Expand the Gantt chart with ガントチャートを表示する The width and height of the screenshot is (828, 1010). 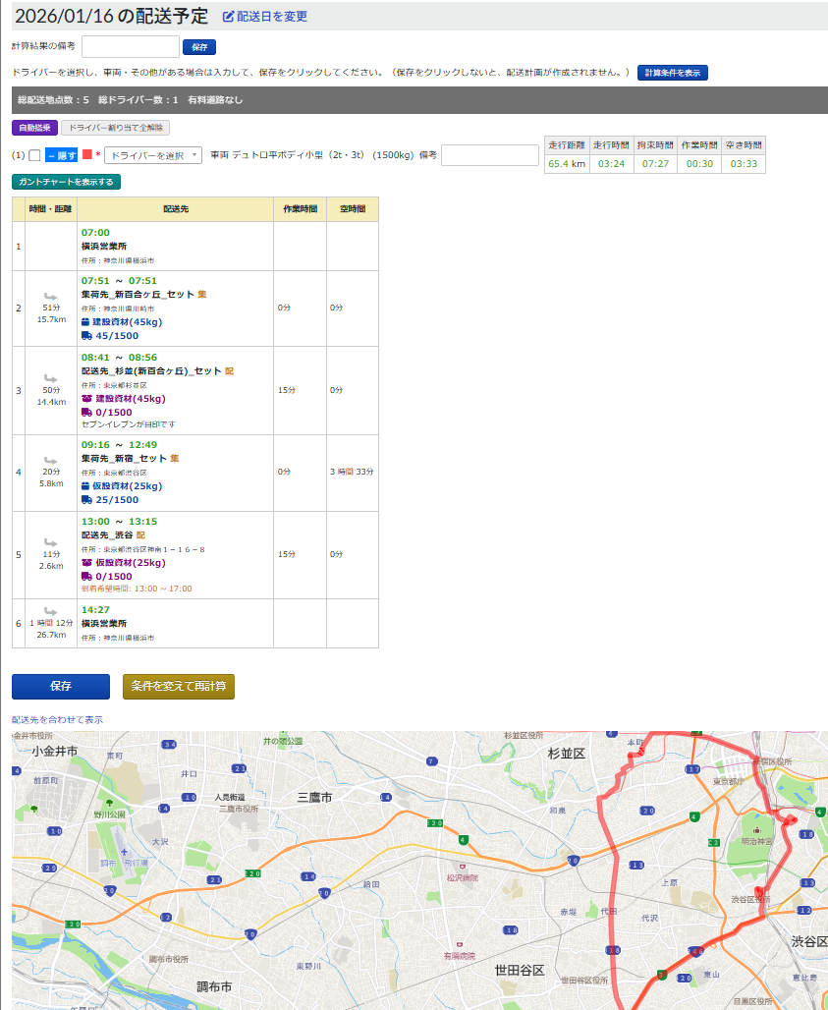tap(66, 182)
